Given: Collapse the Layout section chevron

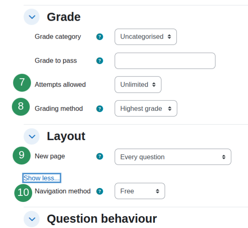Looking at the screenshot, I should coord(32,136).
